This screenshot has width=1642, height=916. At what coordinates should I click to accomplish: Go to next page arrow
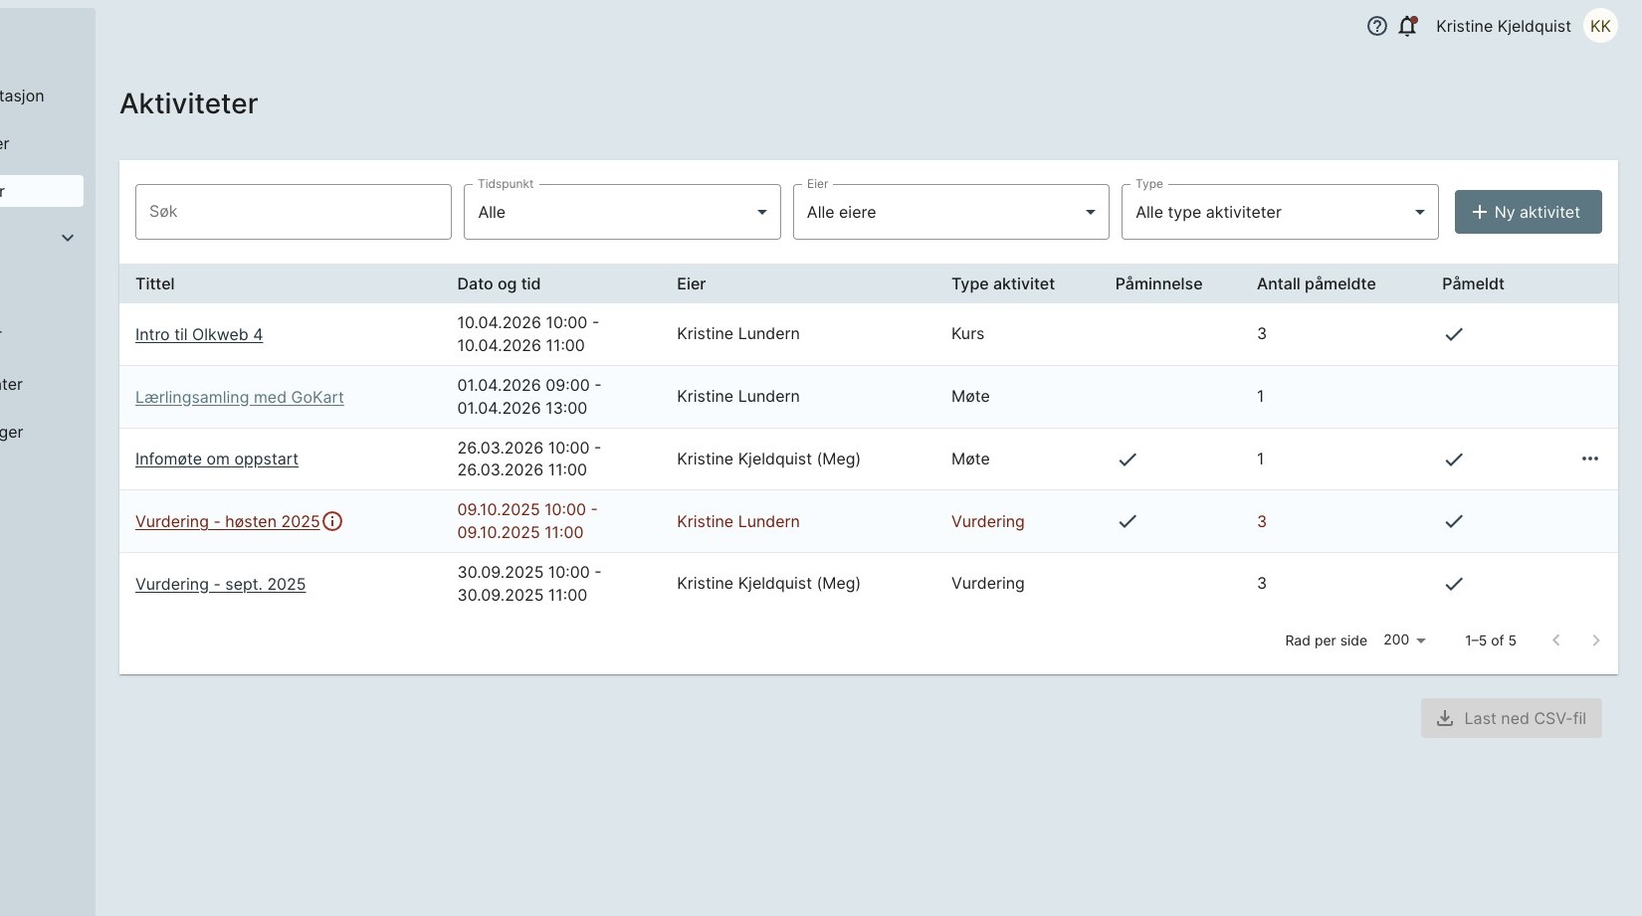pyautogui.click(x=1595, y=641)
